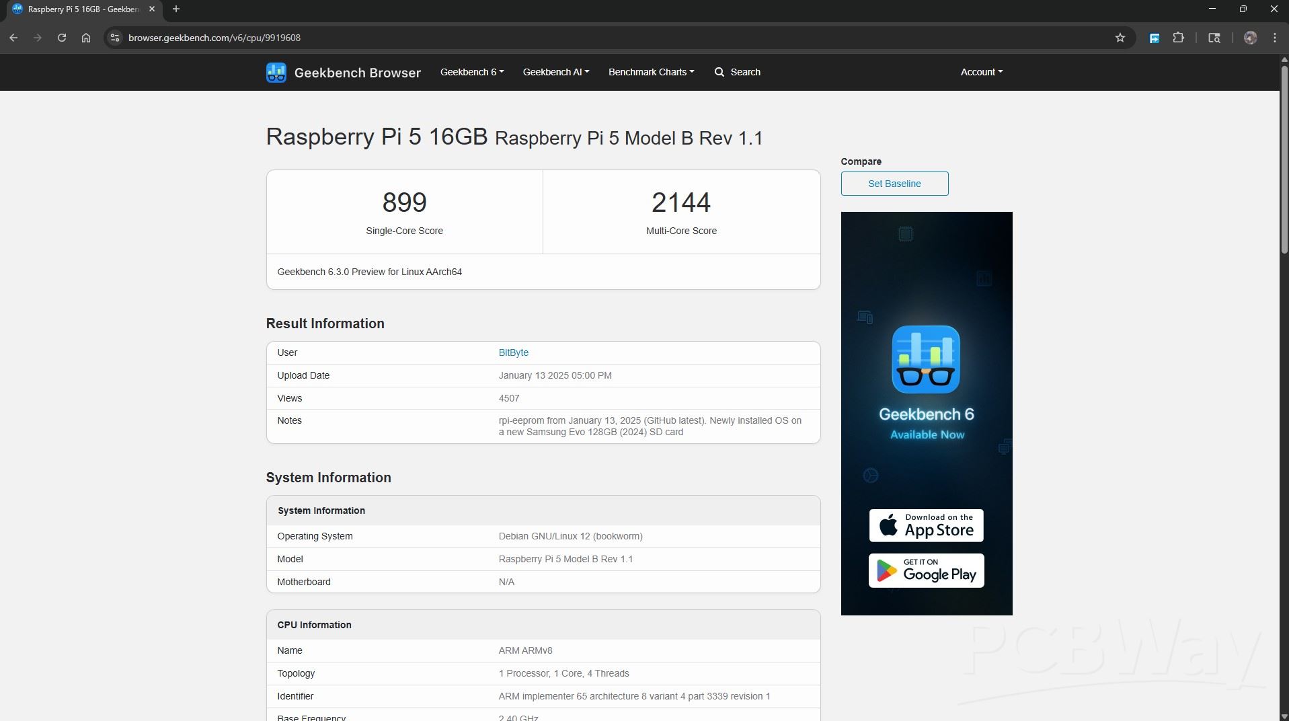Click the blue arrow extension icon
The image size is (1289, 721).
click(1154, 38)
